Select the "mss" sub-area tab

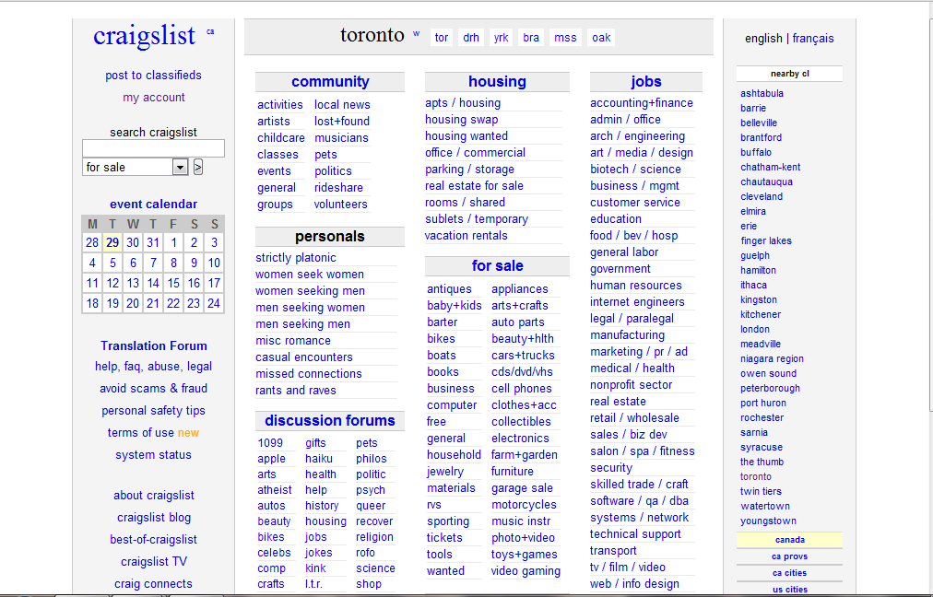click(565, 38)
